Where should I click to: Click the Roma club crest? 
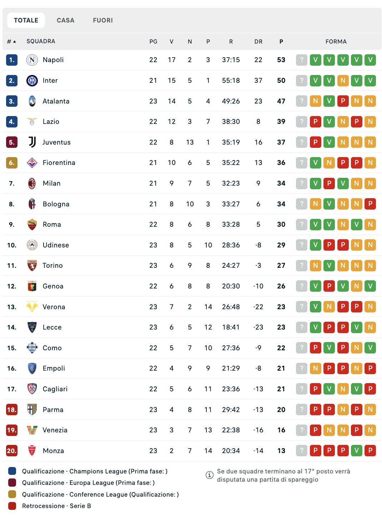(x=32, y=225)
